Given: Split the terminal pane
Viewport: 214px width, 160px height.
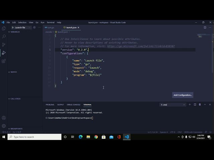Looking at the screenshot, I should (x=195, y=104).
